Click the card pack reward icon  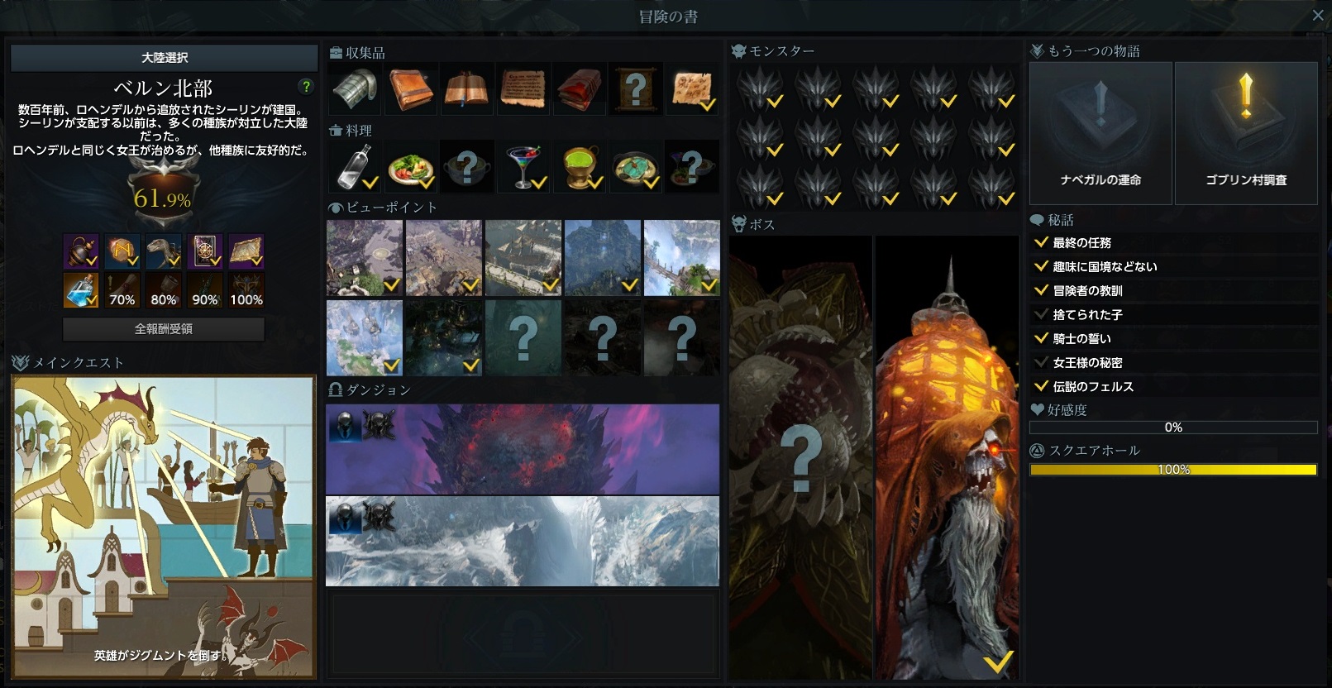[x=205, y=251]
